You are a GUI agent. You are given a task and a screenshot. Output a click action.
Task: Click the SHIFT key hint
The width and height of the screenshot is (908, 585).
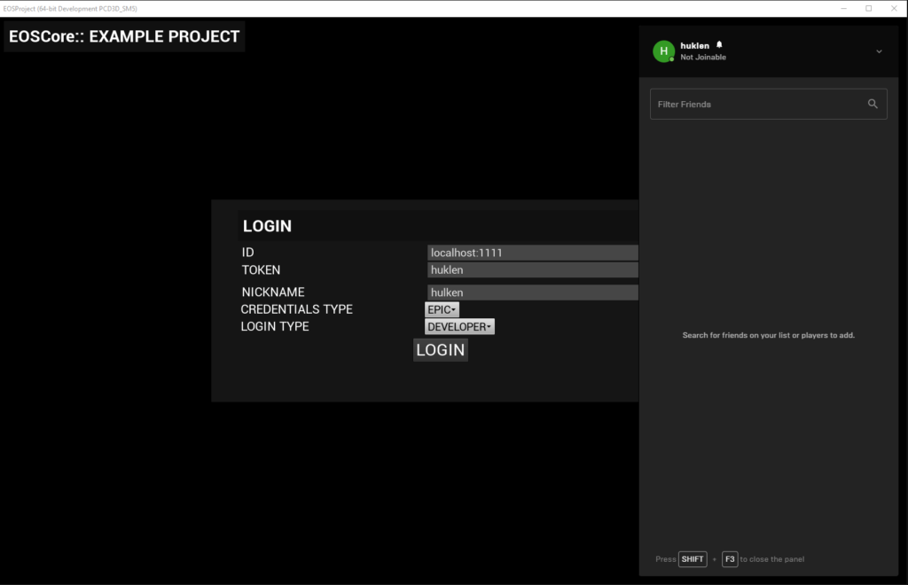[x=693, y=559]
